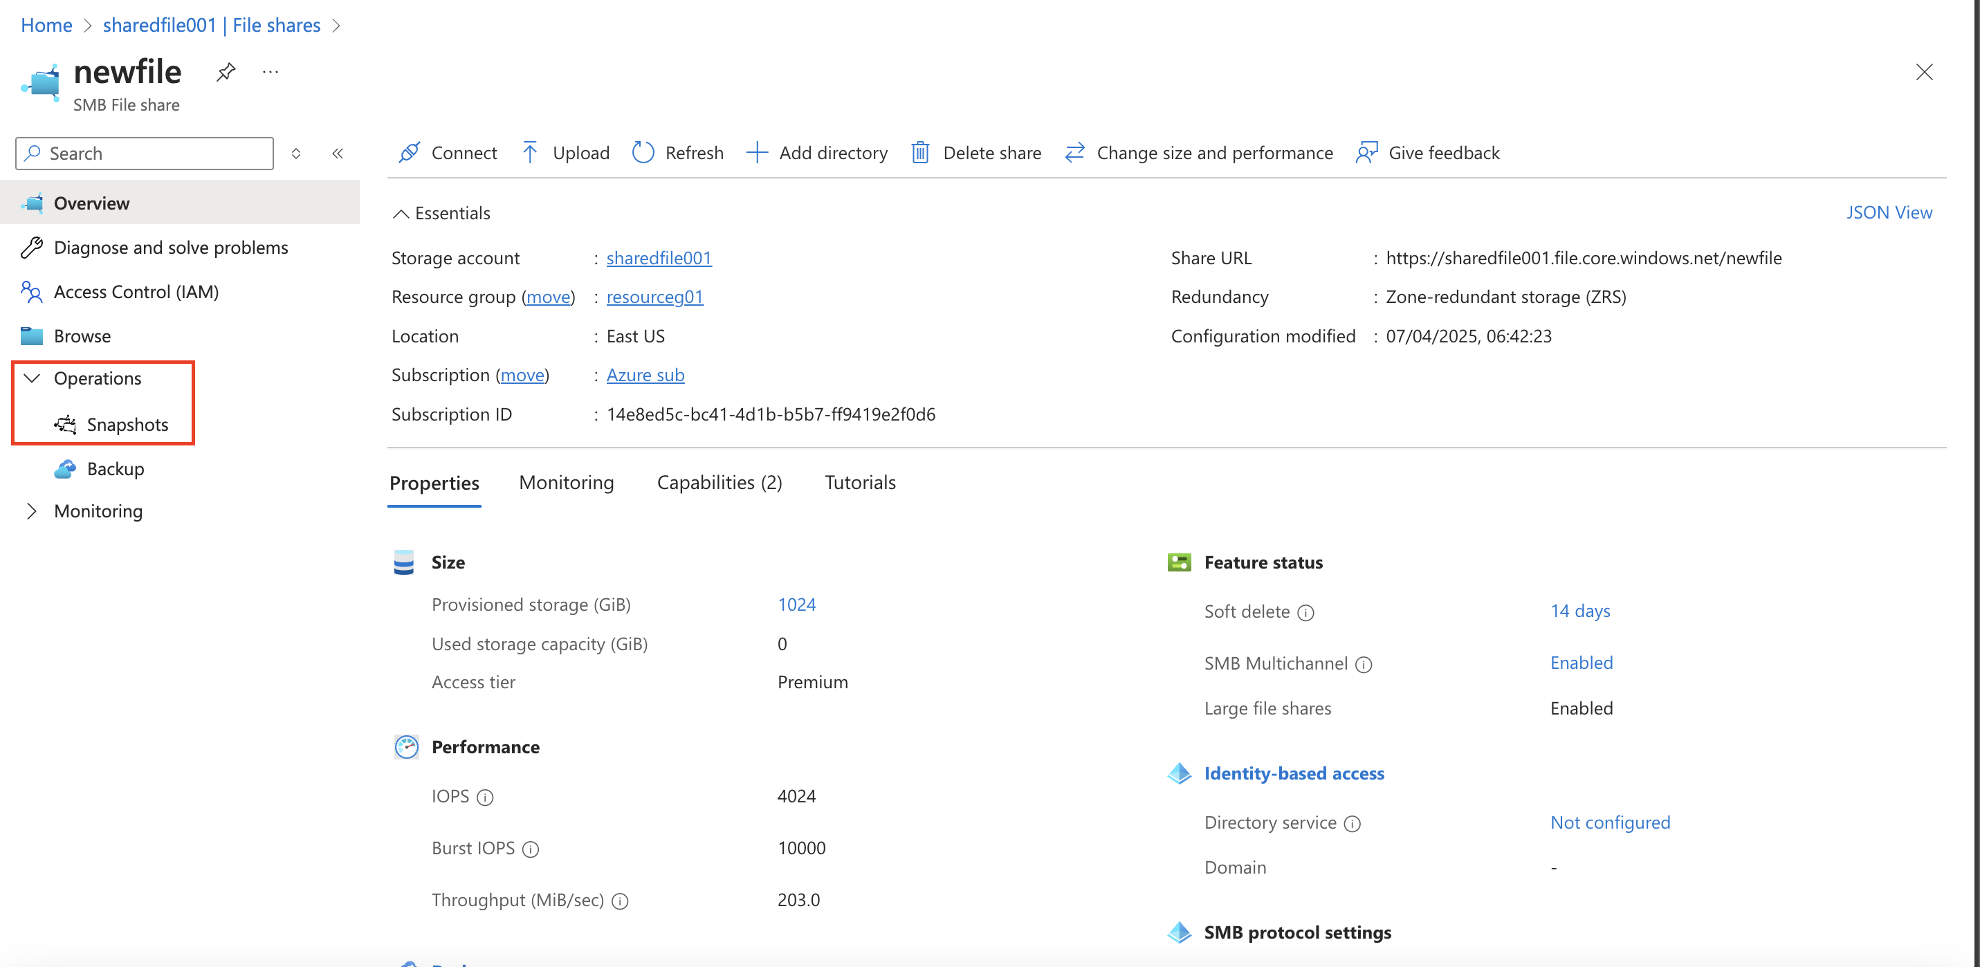This screenshot has height=967, width=1980.
Task: Click the Connect plug icon
Action: (x=409, y=153)
